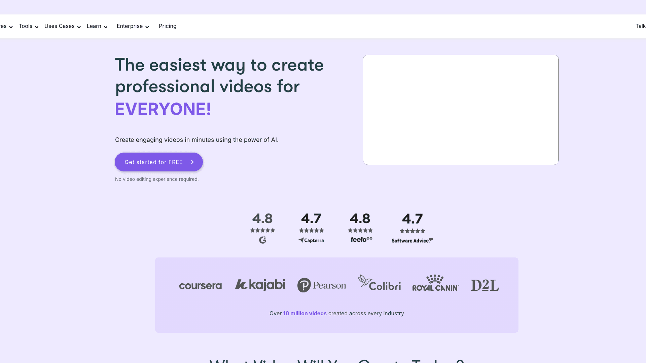Click Get started for FREE button
Viewport: 646px width, 363px height.
pyautogui.click(x=153, y=162)
